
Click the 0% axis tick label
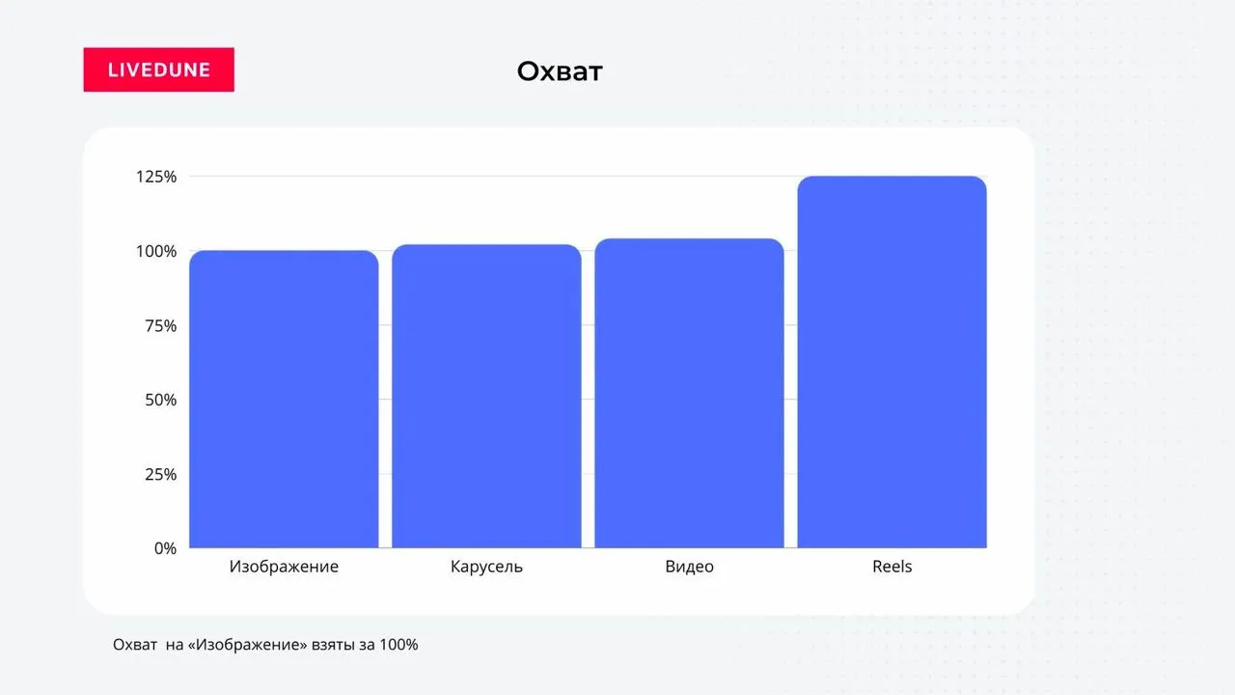click(x=166, y=548)
